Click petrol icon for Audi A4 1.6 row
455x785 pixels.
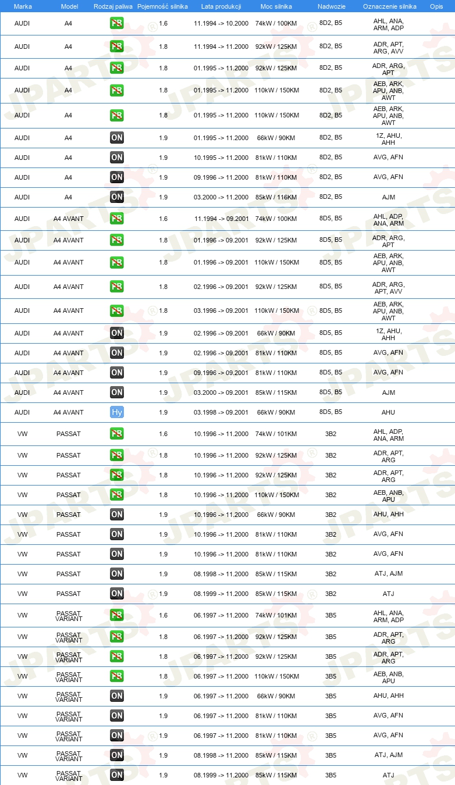(117, 24)
